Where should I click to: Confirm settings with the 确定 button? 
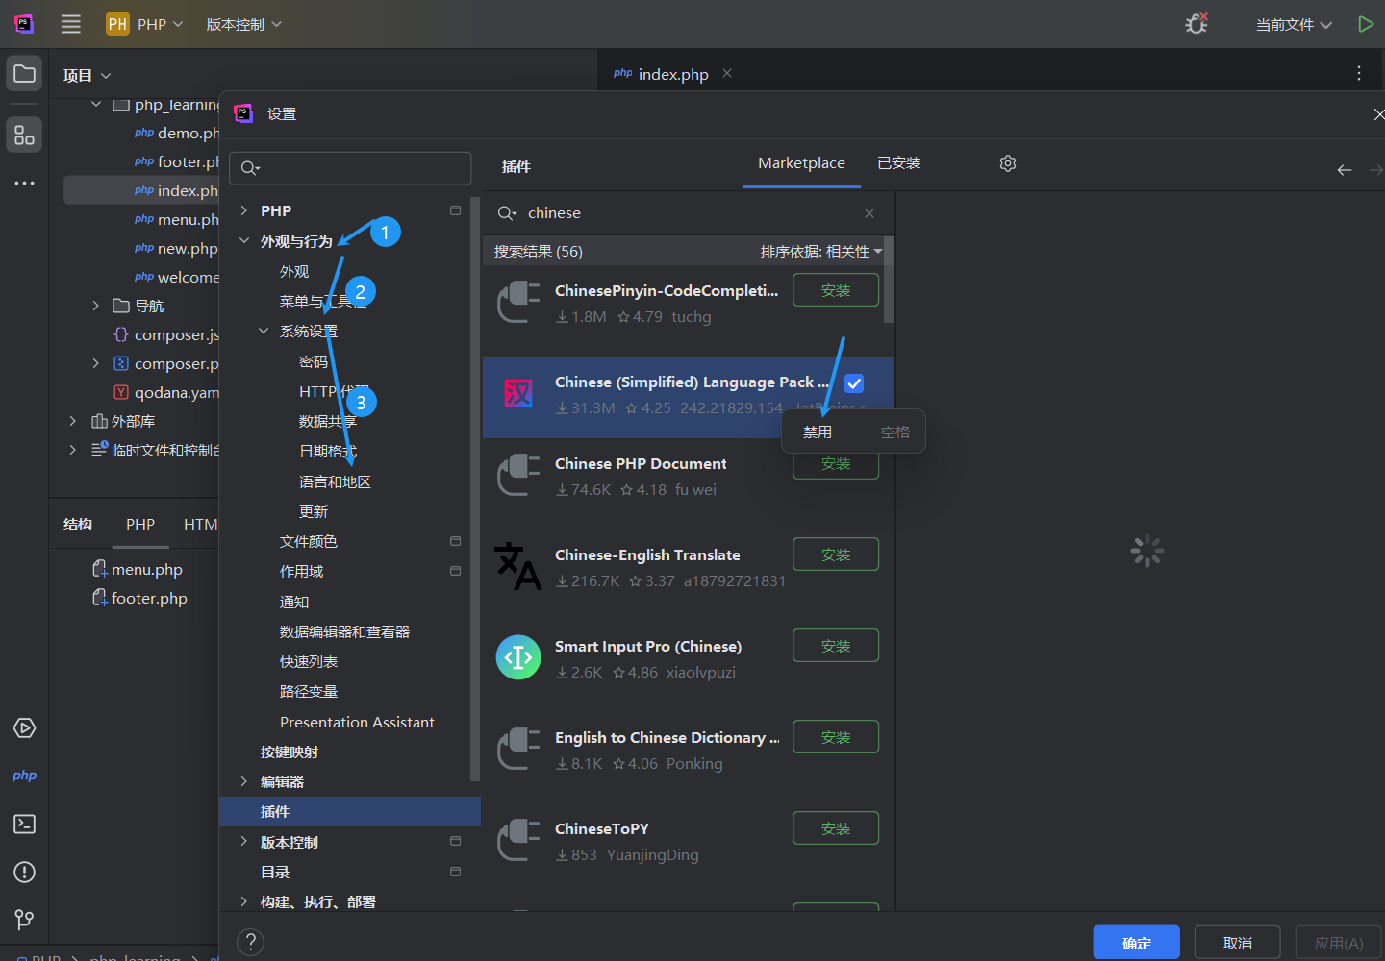point(1137,943)
